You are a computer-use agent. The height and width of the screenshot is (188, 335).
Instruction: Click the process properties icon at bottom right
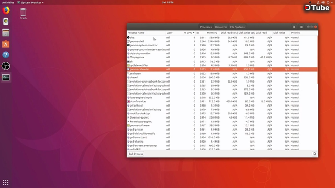[314, 154]
